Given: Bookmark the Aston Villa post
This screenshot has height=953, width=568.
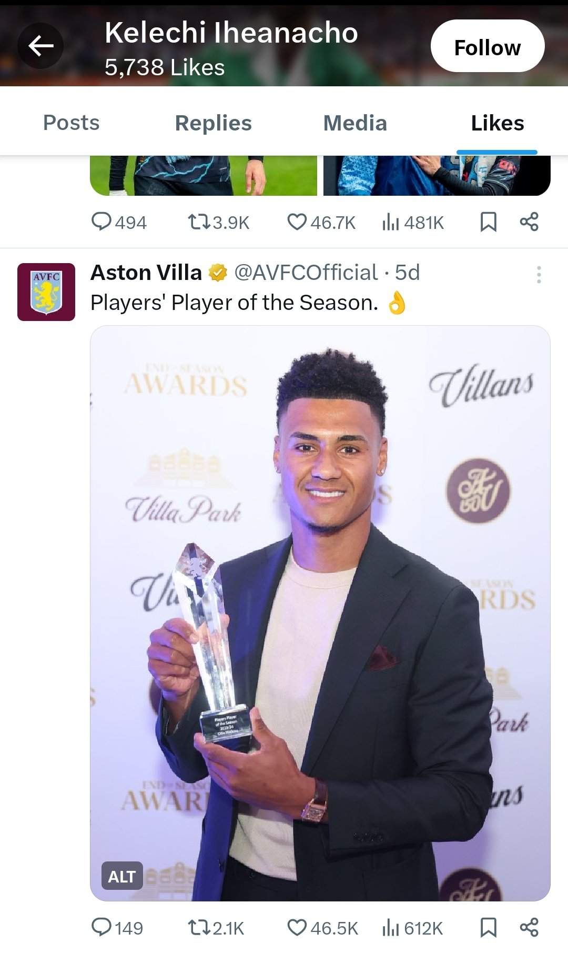Looking at the screenshot, I should point(488,927).
